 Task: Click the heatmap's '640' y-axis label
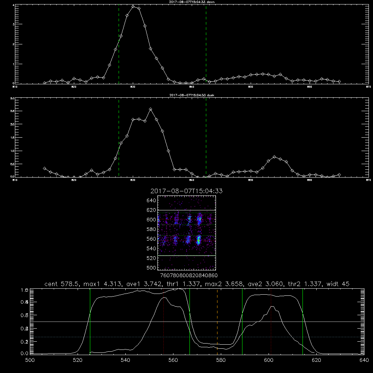click(151, 201)
